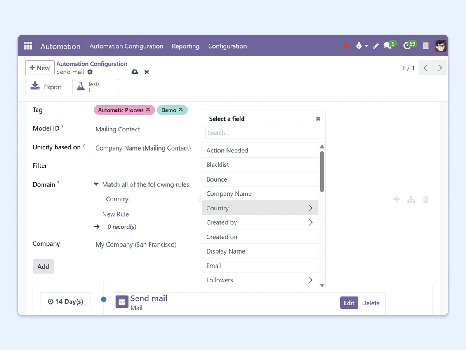Collapse the Match all rules triangle
Image resolution: width=466 pixels, height=350 pixels.
click(96, 184)
